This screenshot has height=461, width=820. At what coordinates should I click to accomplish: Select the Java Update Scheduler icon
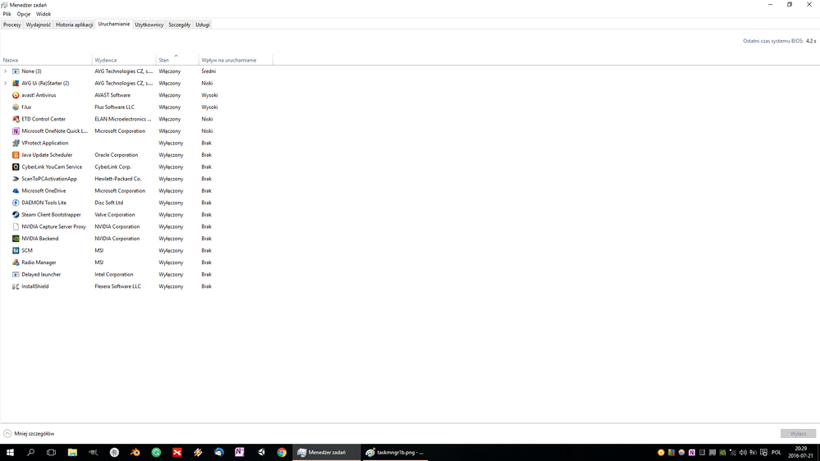(16, 155)
